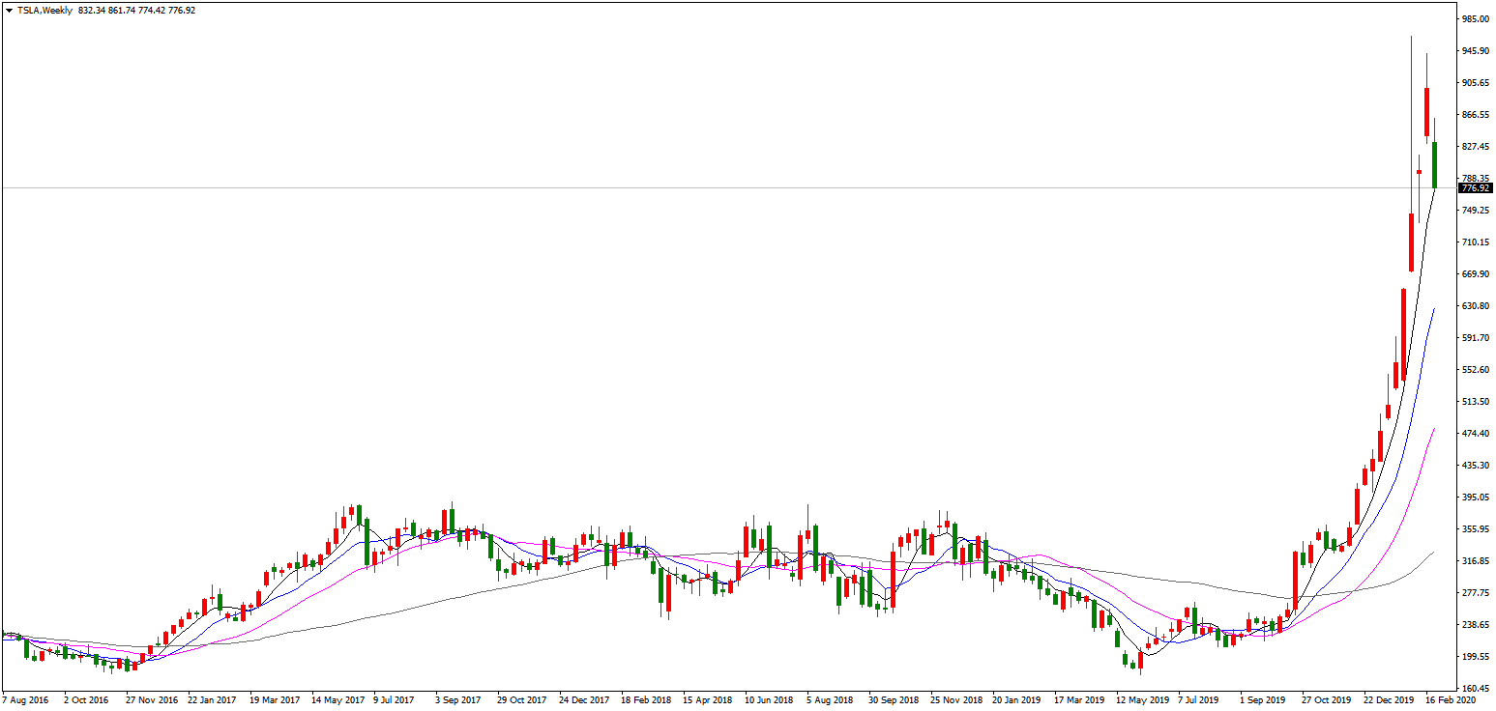Select the magenta moving average line end

pos(1433,429)
